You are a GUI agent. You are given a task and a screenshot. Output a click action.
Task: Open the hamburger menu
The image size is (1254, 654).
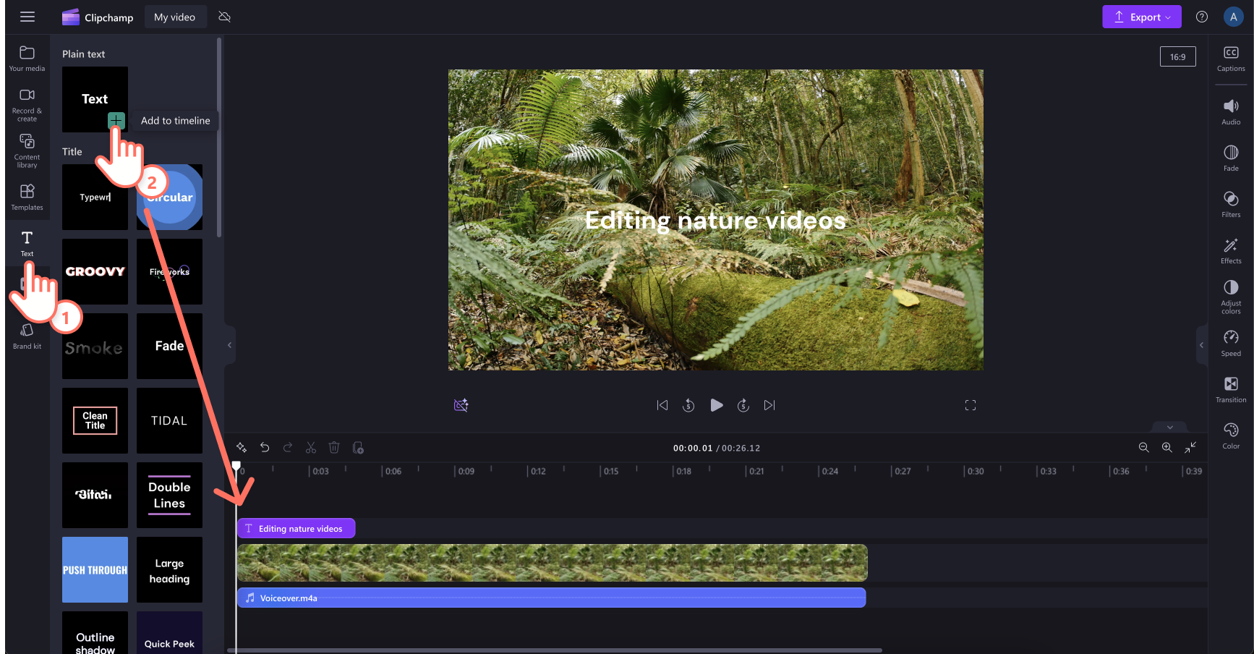[x=27, y=17]
